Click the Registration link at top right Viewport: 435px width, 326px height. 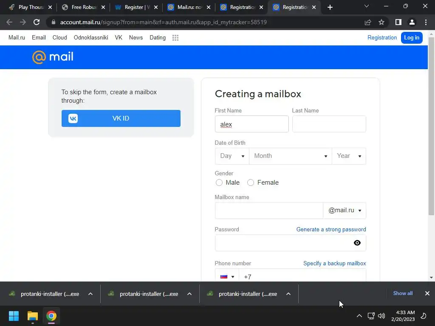tap(382, 37)
